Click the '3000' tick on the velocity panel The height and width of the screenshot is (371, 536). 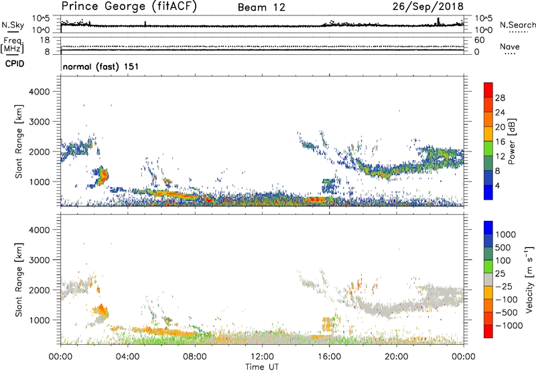39,260
